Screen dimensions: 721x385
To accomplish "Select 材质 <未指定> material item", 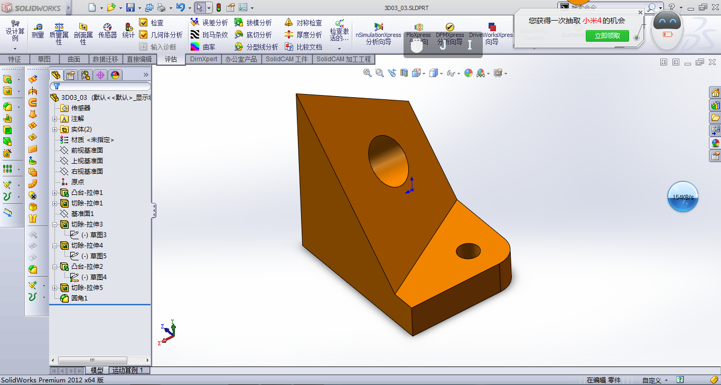I will [87, 140].
